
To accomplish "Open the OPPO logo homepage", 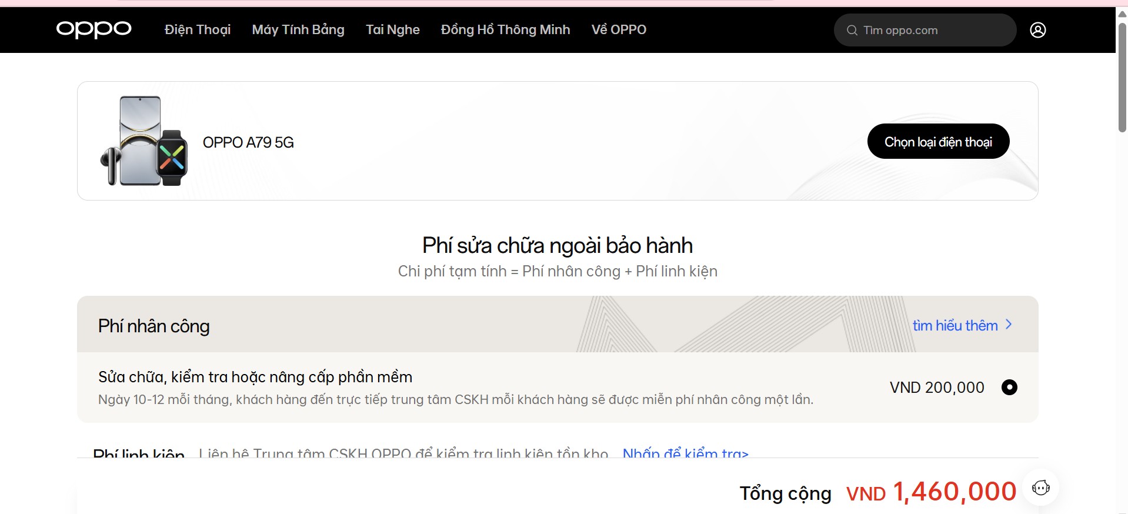I will 94,29.
